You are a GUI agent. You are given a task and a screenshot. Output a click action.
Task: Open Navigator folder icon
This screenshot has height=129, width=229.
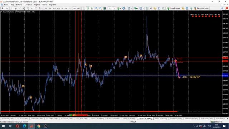pyautogui.click(x=155, y=8)
